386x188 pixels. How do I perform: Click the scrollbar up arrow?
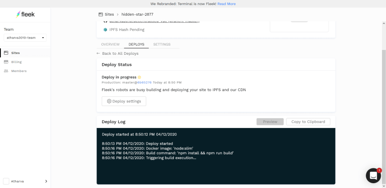click(x=384, y=23)
